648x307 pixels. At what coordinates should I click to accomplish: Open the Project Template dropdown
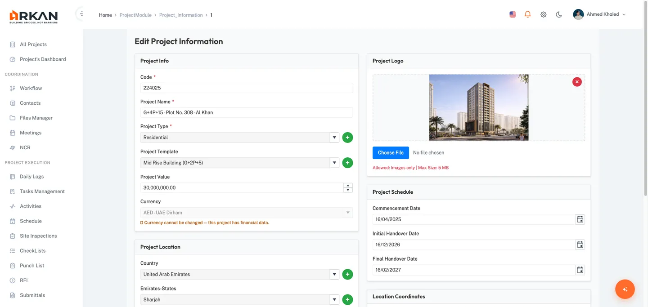334,163
